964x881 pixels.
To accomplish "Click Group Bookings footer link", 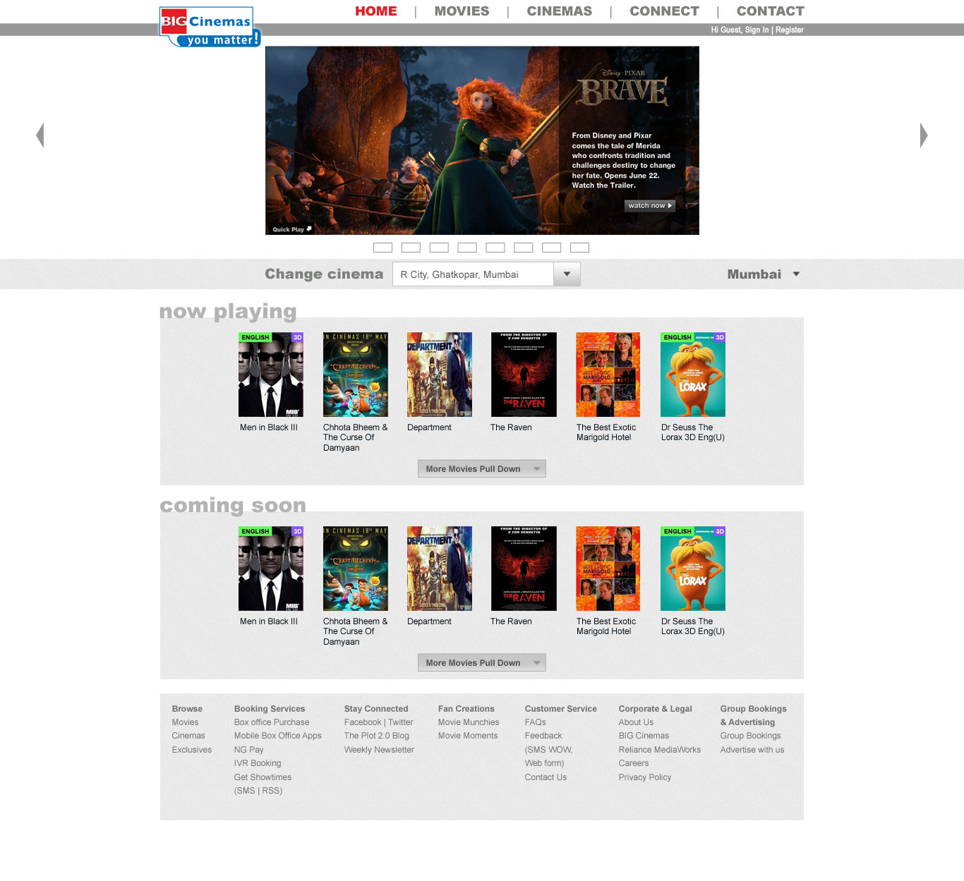I will click(x=750, y=736).
